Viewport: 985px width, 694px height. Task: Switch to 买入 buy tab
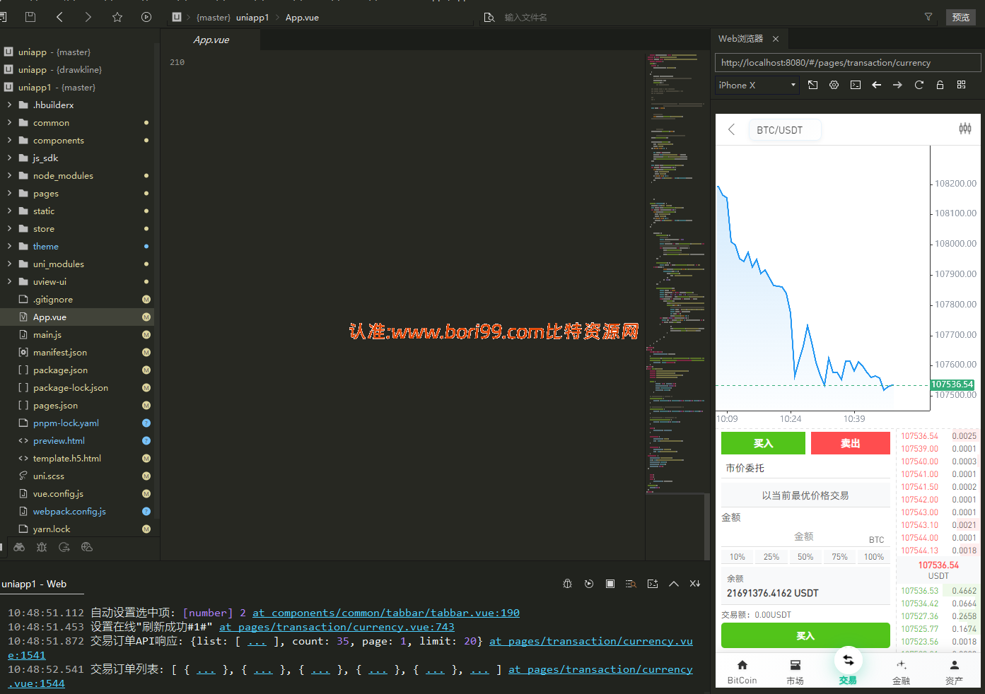pyautogui.click(x=763, y=443)
